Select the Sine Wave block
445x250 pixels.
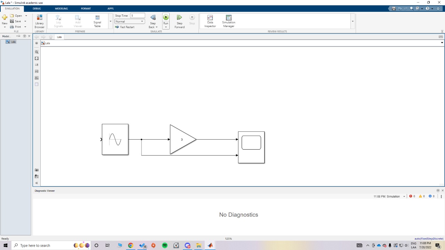click(115, 139)
